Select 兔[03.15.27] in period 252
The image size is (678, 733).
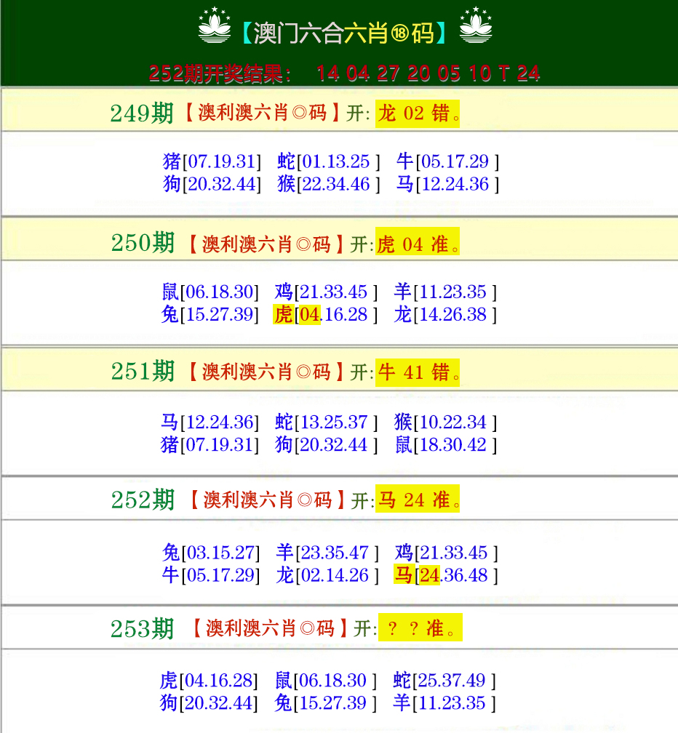210,553
